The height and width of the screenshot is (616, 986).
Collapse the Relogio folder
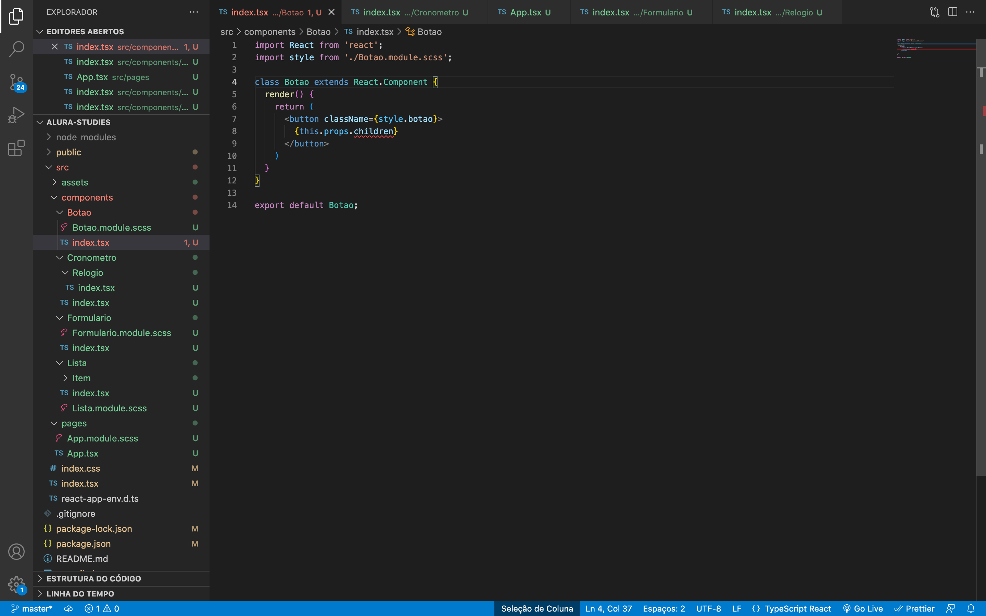click(122, 272)
